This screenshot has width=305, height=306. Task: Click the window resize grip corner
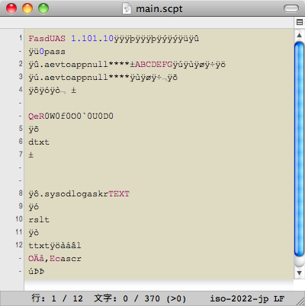coord(300,301)
